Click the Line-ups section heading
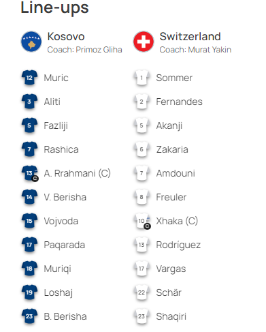 pos(54,8)
